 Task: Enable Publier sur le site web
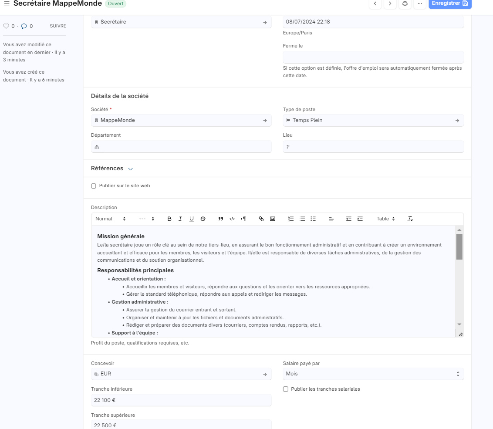(x=94, y=186)
